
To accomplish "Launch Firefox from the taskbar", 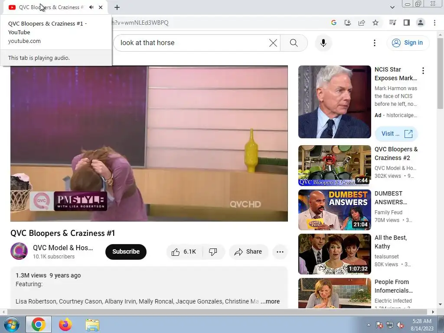I will pos(65,324).
